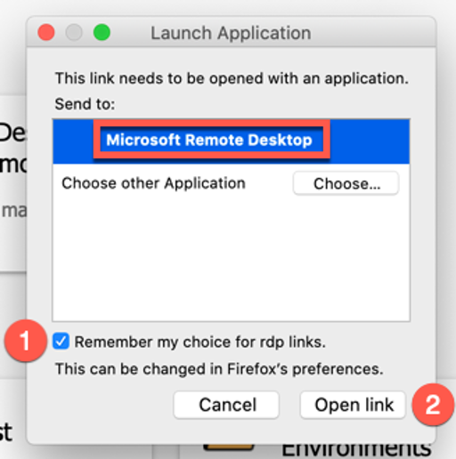Click the orange icon behind the dialog bottom
This screenshot has height=459, width=456.
click(x=229, y=447)
